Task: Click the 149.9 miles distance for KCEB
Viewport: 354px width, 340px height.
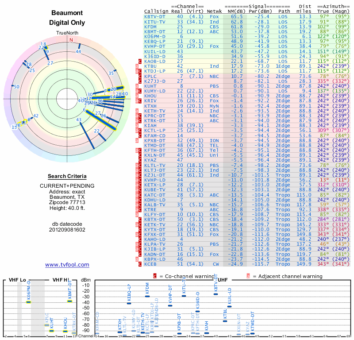Action: [x=304, y=264]
